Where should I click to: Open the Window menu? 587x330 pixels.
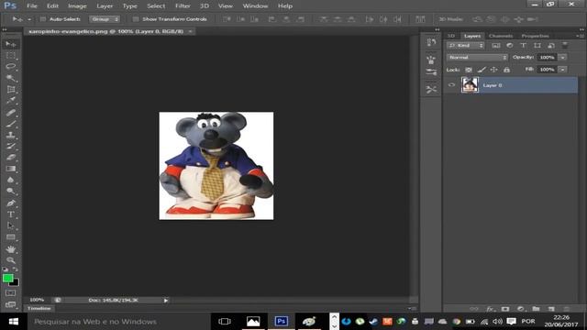click(x=255, y=6)
